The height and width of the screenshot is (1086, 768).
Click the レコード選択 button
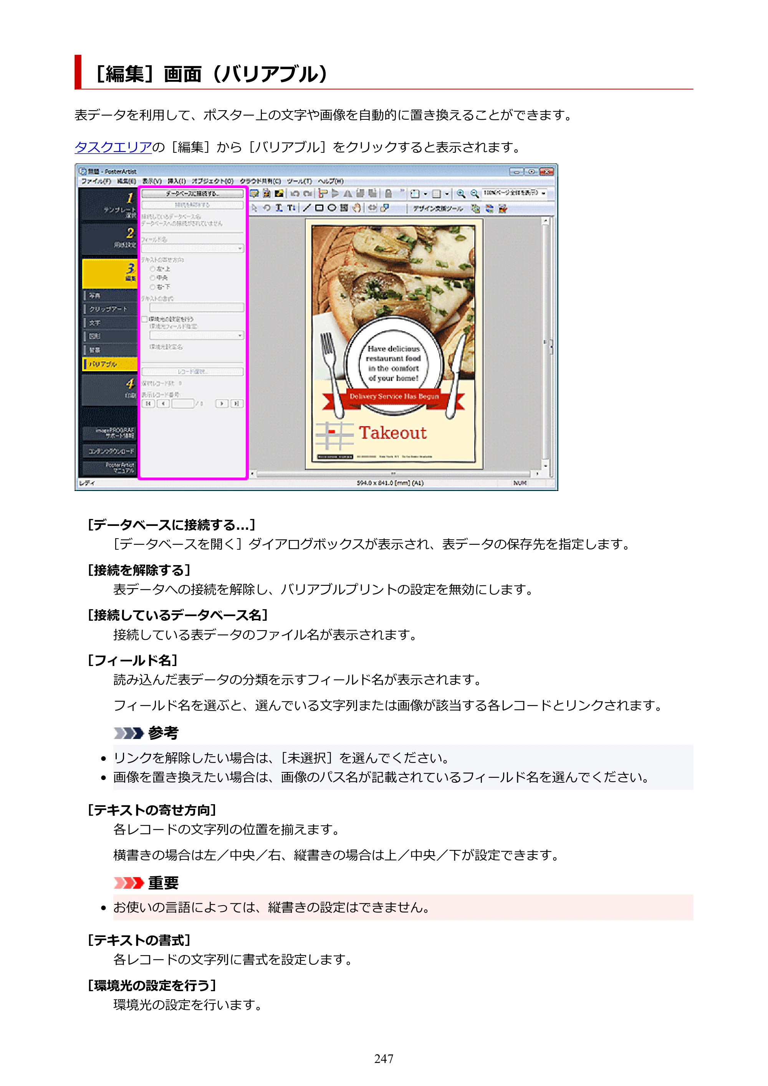(193, 372)
